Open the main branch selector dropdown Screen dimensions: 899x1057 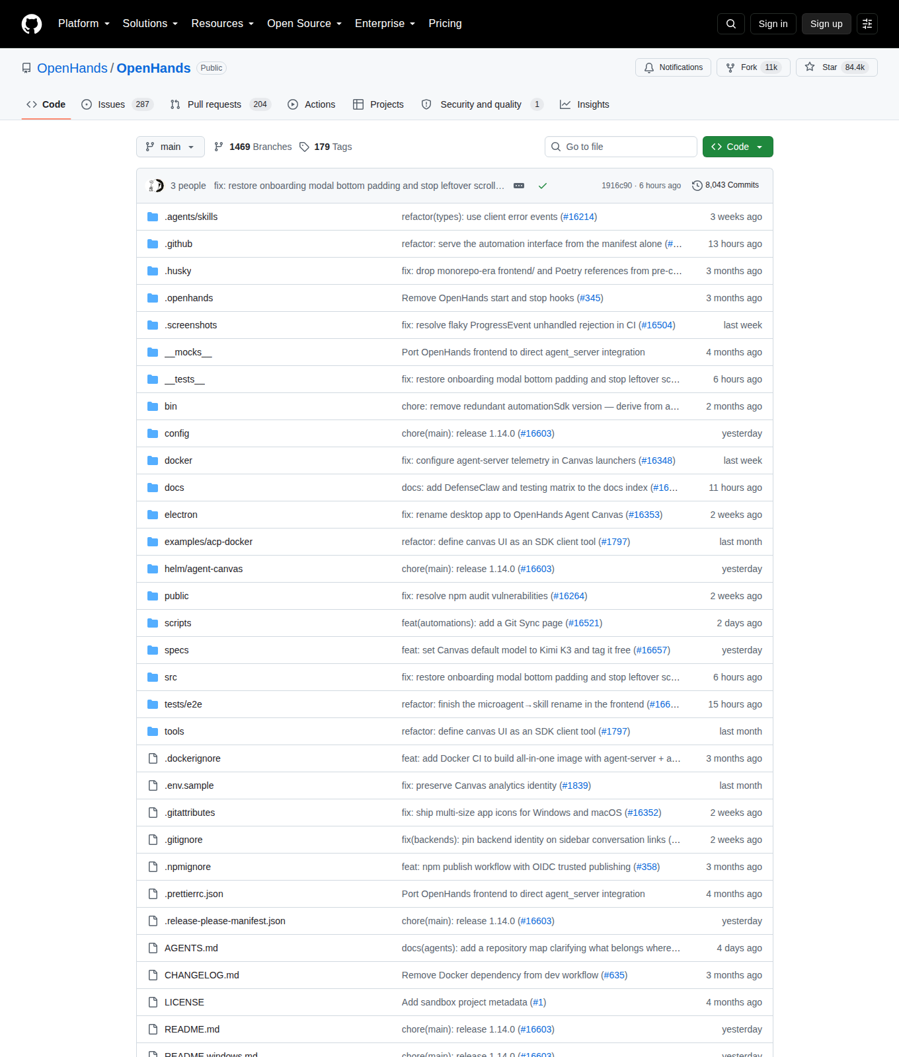pos(171,147)
